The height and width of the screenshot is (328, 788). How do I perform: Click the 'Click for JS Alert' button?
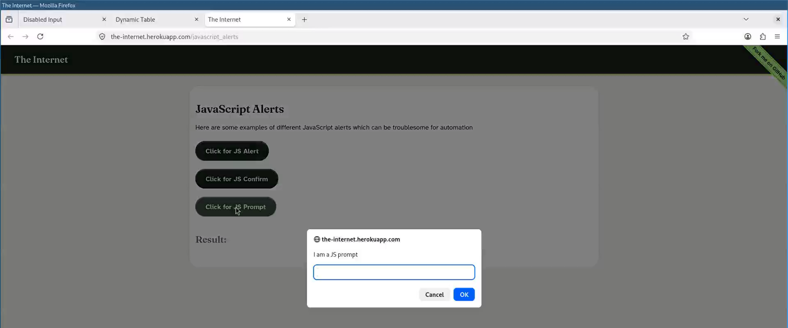tap(232, 151)
